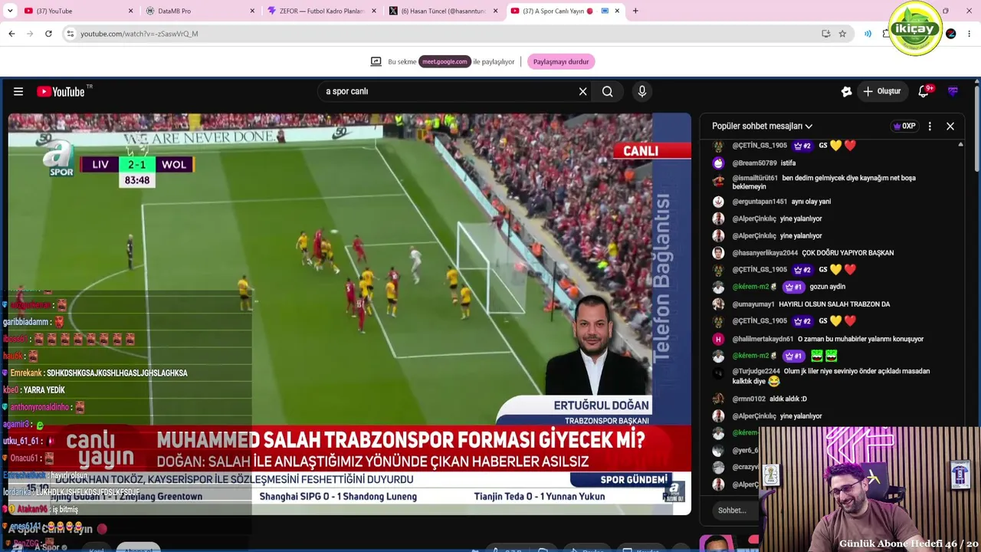Image resolution: width=981 pixels, height=552 pixels.
Task: Clear the YouTube search box text
Action: 582,91
